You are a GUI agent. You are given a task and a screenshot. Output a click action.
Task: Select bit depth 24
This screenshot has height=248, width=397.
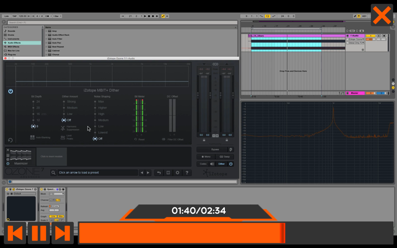pyautogui.click(x=36, y=102)
